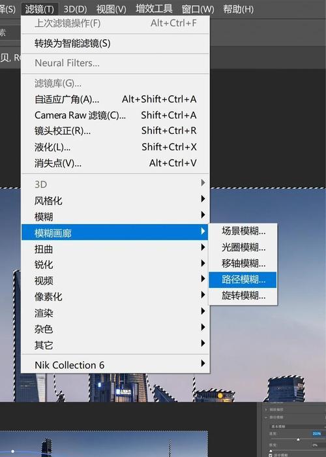Open 自适应广角(A)... filter

click(115, 99)
